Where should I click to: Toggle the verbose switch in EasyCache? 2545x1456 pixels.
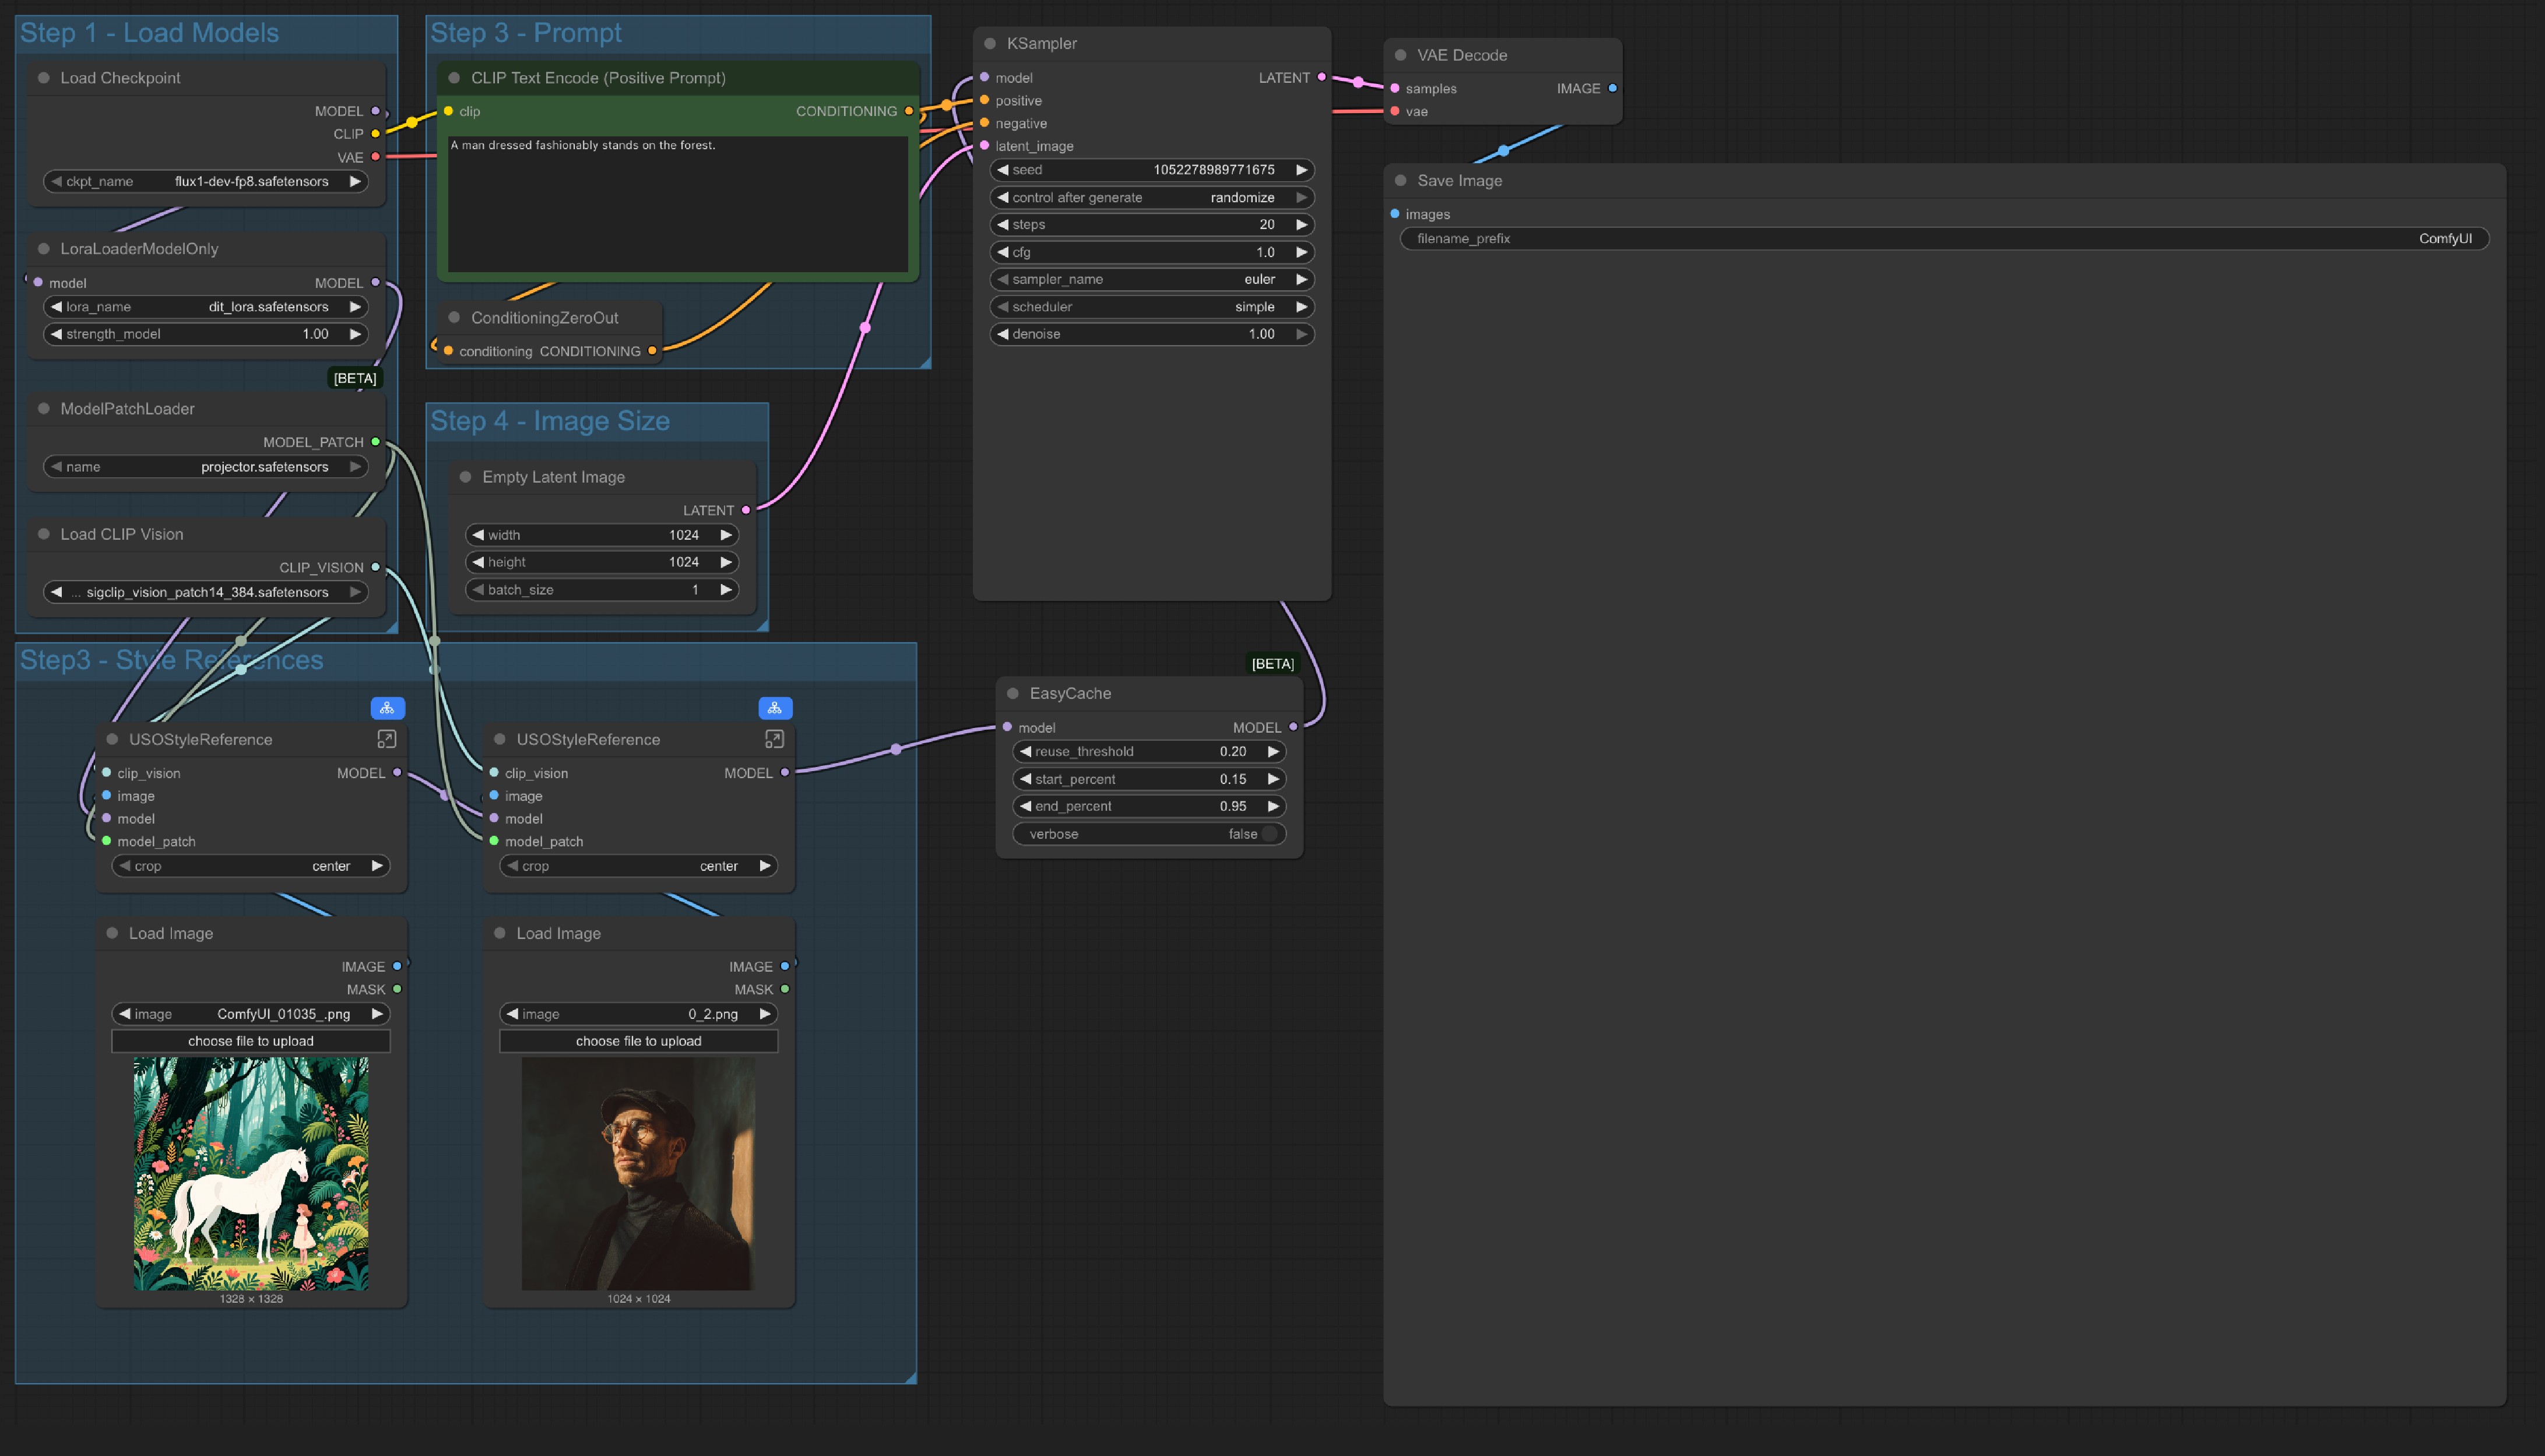coord(1268,834)
